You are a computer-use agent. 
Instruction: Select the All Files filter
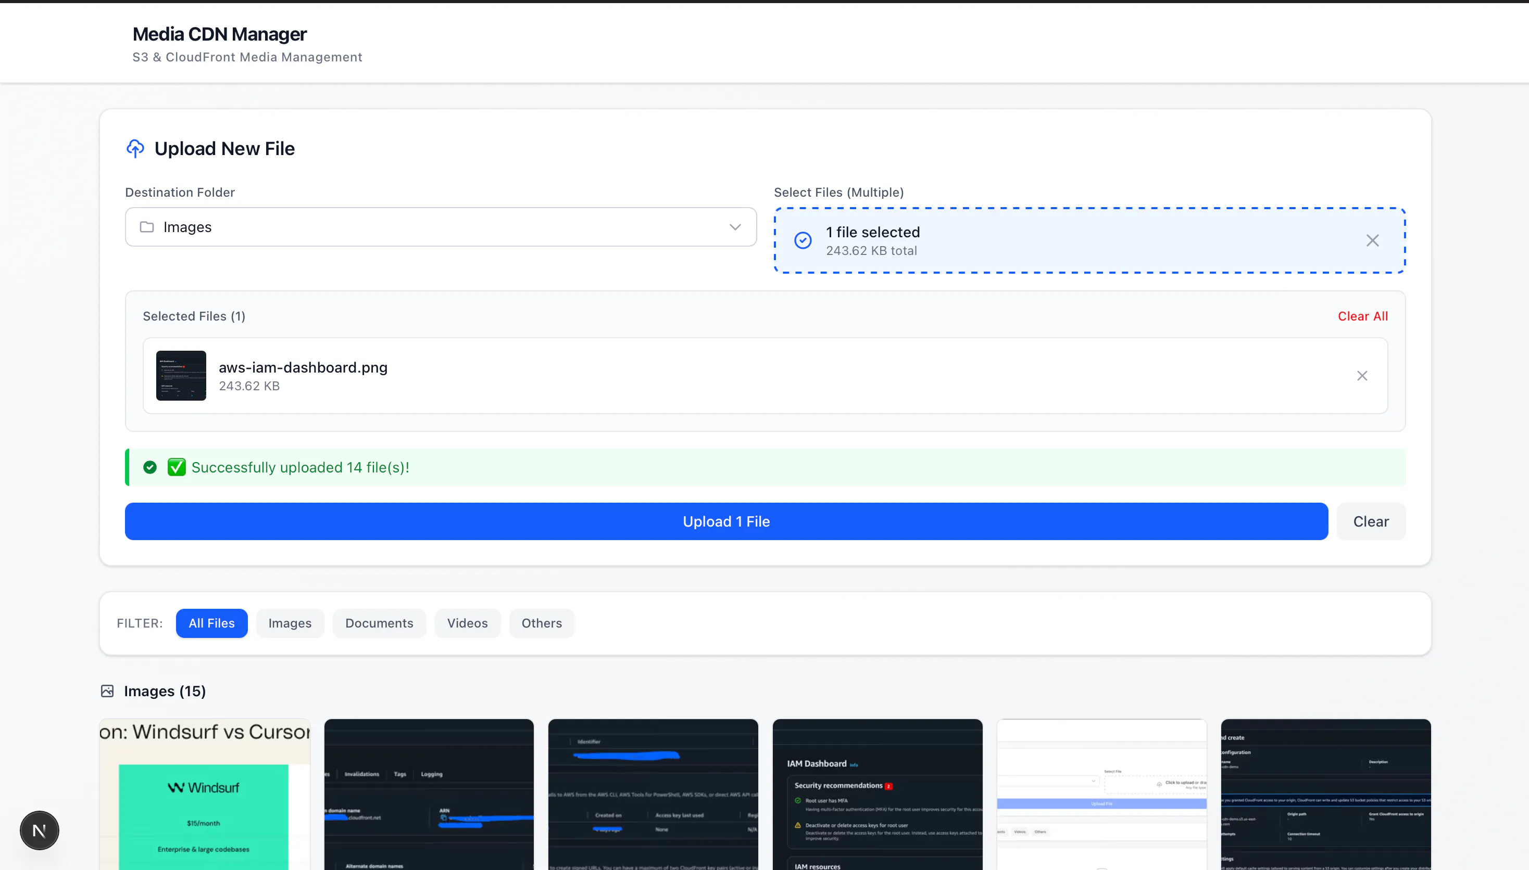point(211,623)
